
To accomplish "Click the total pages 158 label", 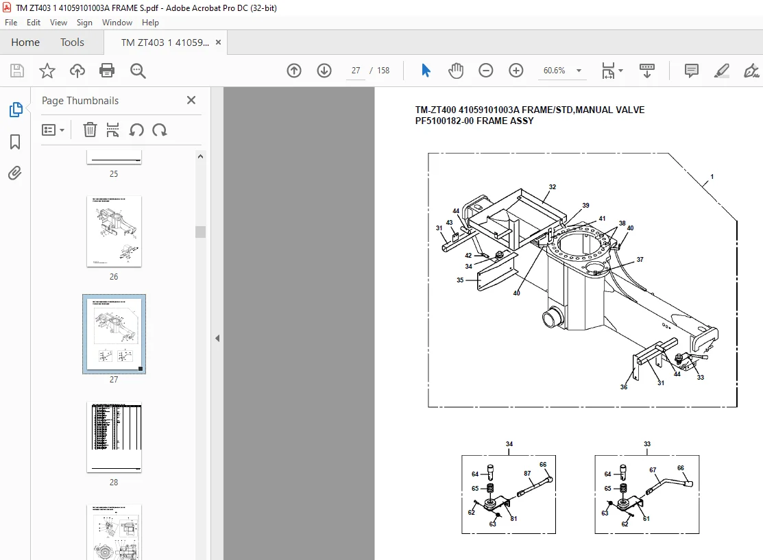I will pyautogui.click(x=383, y=71).
